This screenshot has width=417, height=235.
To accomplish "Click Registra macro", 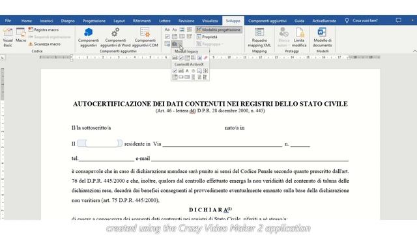I will pos(44,29).
